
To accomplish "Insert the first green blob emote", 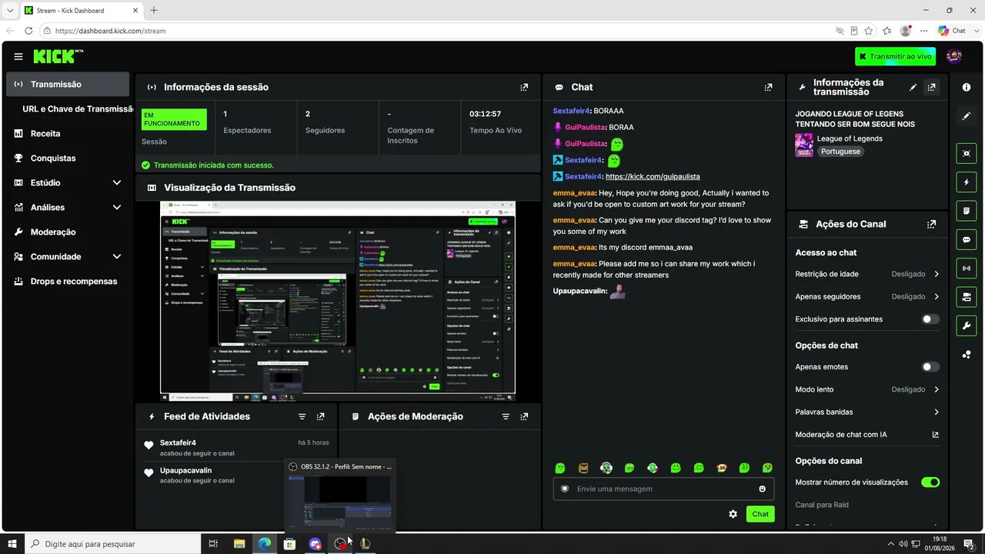I will tap(560, 468).
